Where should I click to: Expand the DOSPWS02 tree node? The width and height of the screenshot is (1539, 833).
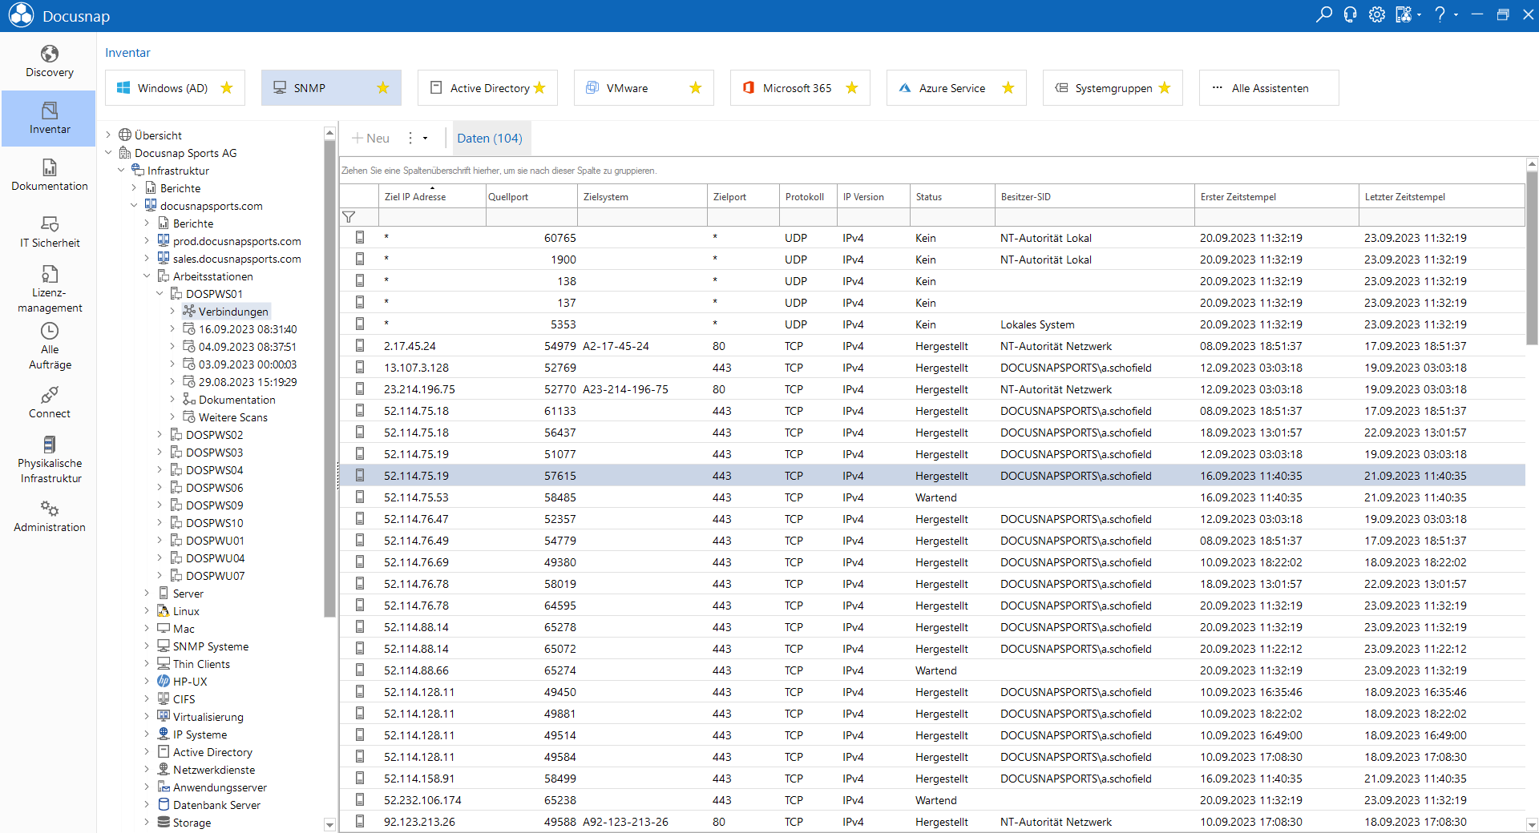click(x=160, y=435)
